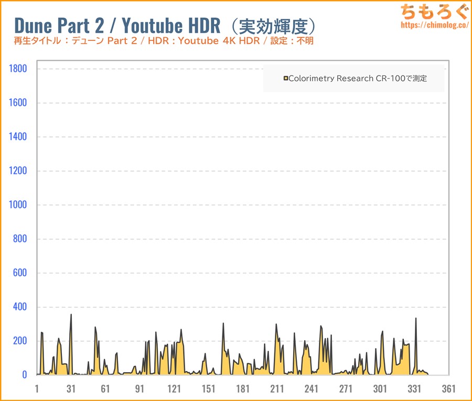This screenshot has width=472, height=401.
Task: Click the x-axis label 211
Action: (x=277, y=388)
